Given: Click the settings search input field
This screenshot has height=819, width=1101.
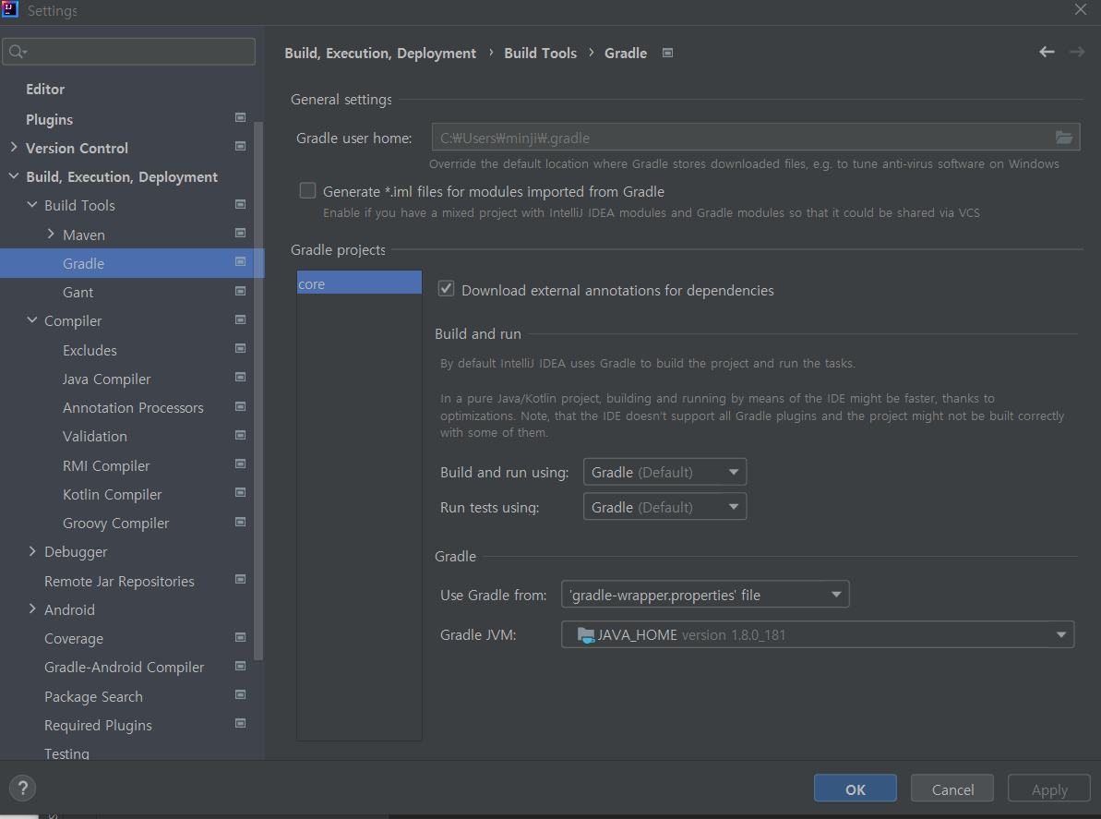Looking at the screenshot, I should (x=128, y=52).
